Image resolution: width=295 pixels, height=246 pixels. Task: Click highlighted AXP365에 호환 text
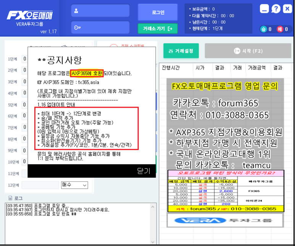coord(87,73)
